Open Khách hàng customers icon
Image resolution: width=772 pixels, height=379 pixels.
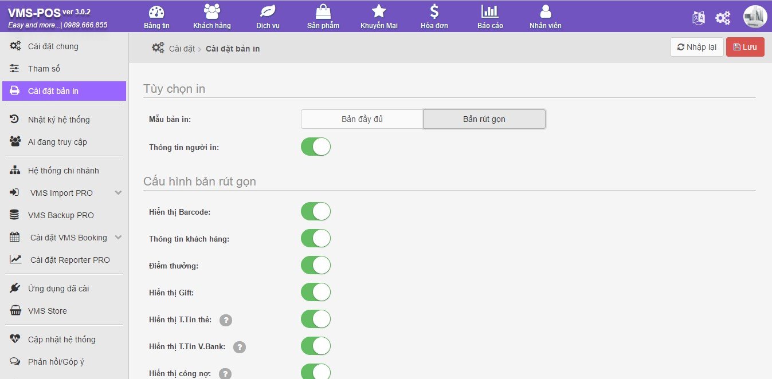[211, 12]
